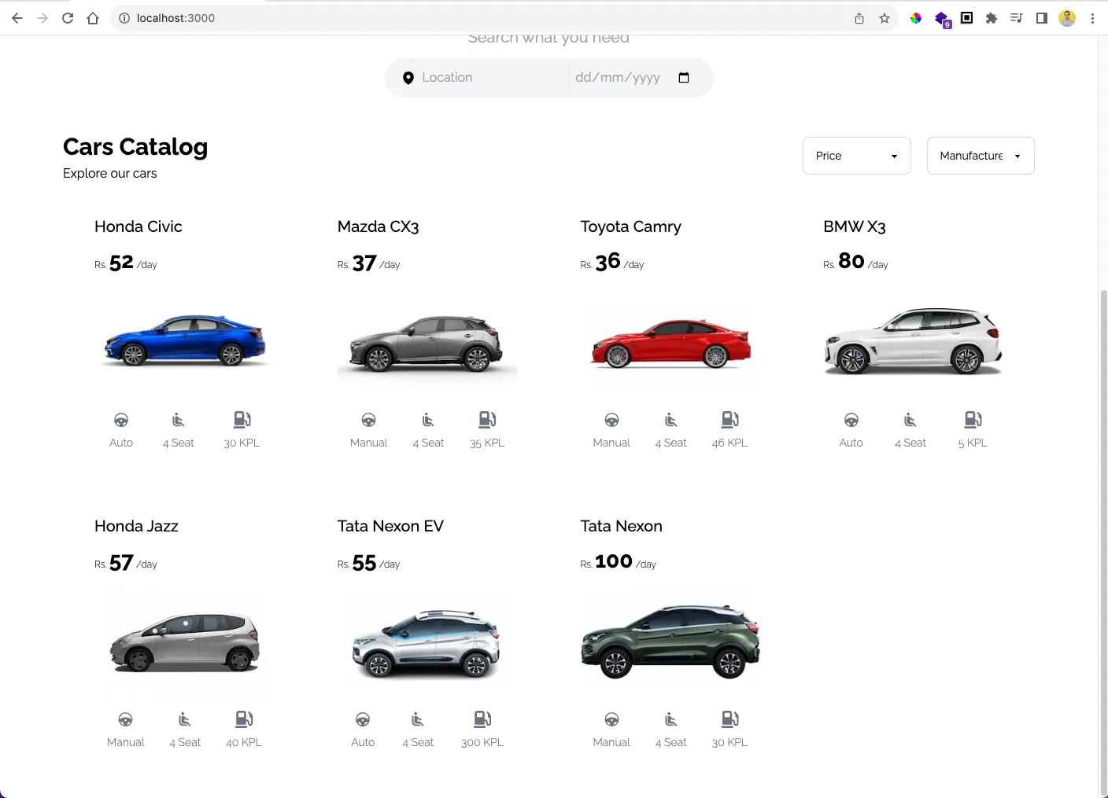Click the Mazda CX3 title

[x=378, y=226]
